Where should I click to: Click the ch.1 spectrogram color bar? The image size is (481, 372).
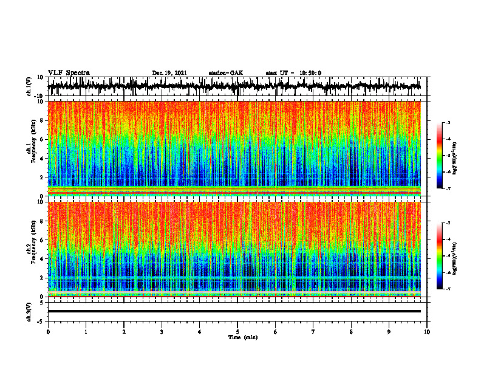point(439,156)
